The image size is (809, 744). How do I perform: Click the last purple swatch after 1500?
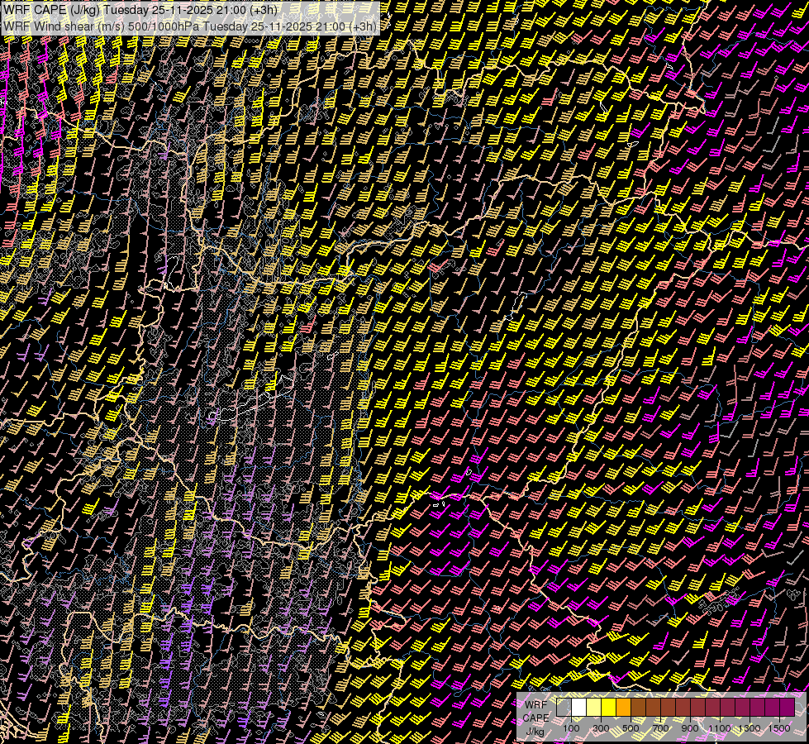coord(787,707)
